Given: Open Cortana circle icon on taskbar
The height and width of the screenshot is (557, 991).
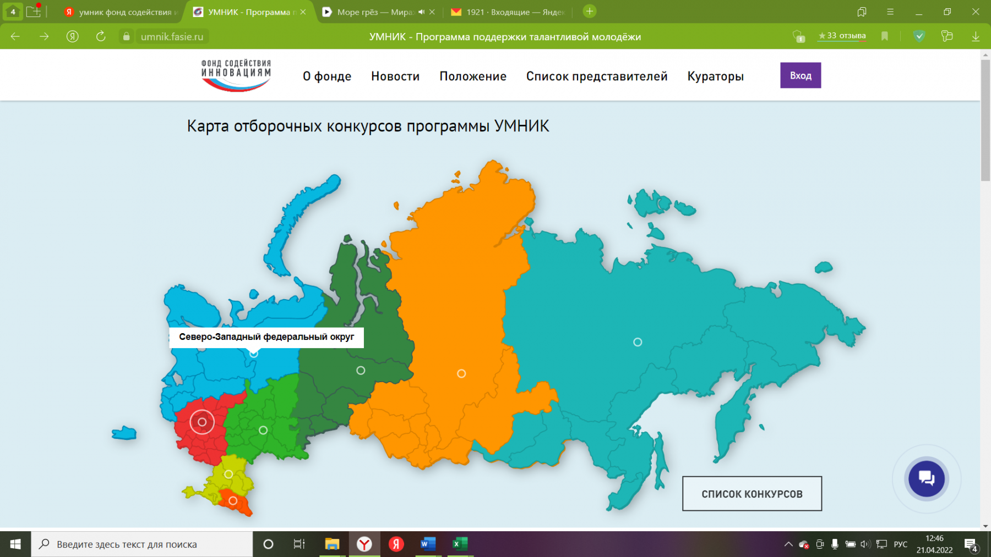Looking at the screenshot, I should [x=268, y=544].
